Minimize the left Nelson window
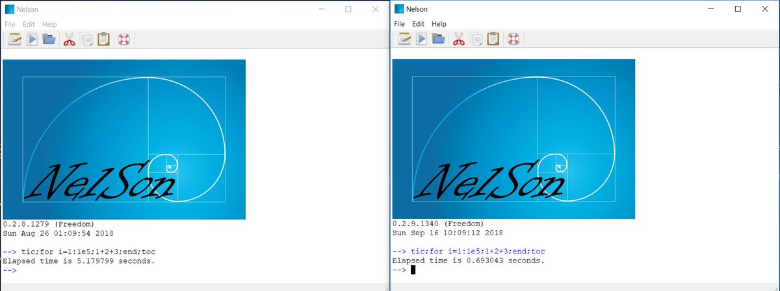 pos(321,9)
